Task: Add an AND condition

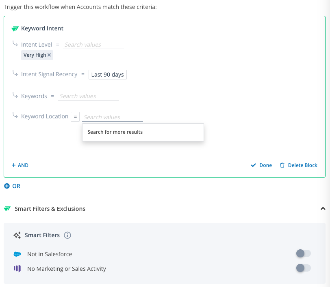Action: [20, 165]
